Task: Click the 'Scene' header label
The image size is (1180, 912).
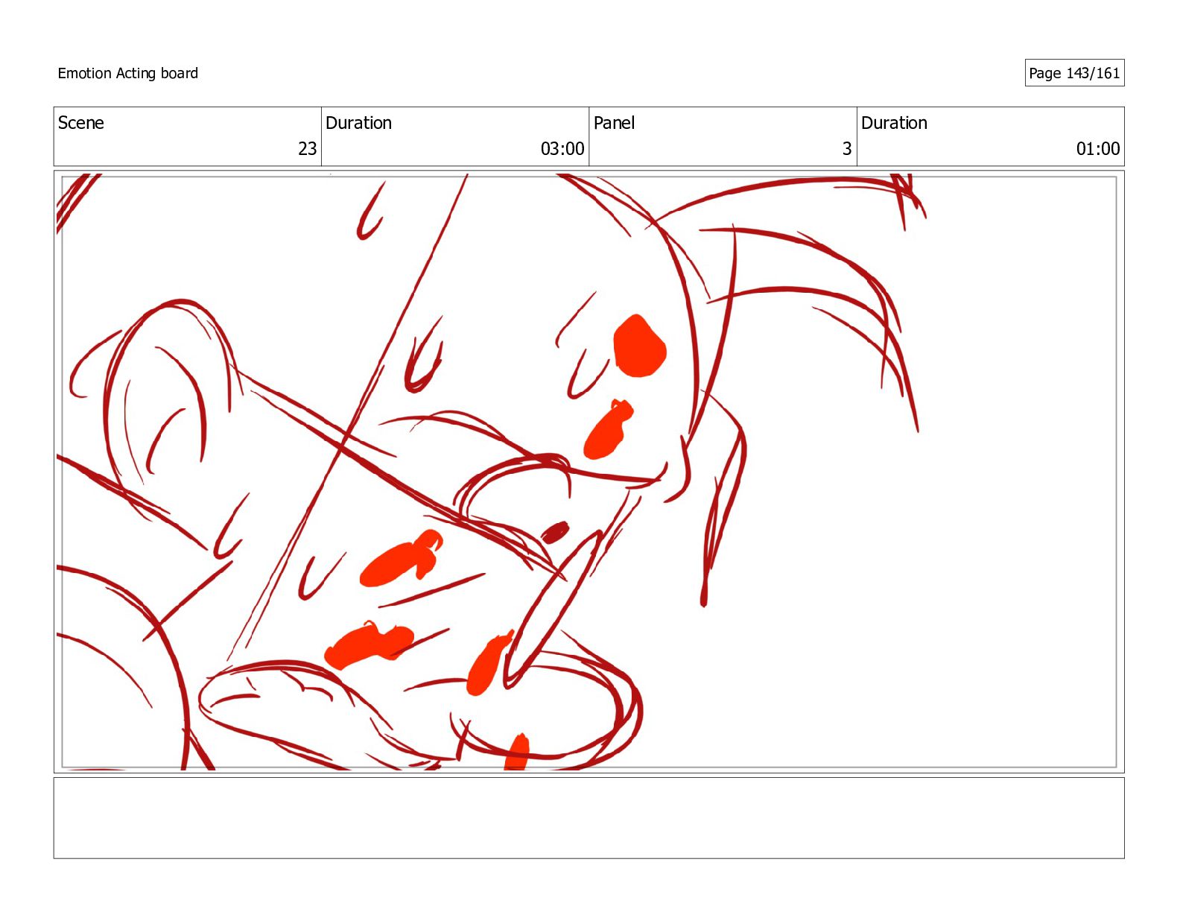Action: point(80,123)
